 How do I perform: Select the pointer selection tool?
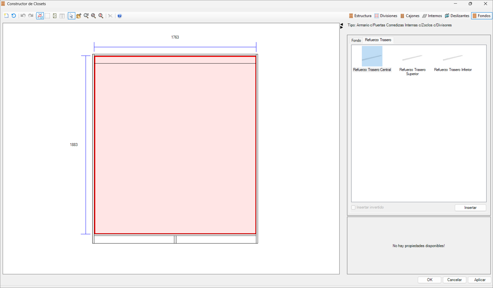tap(71, 16)
